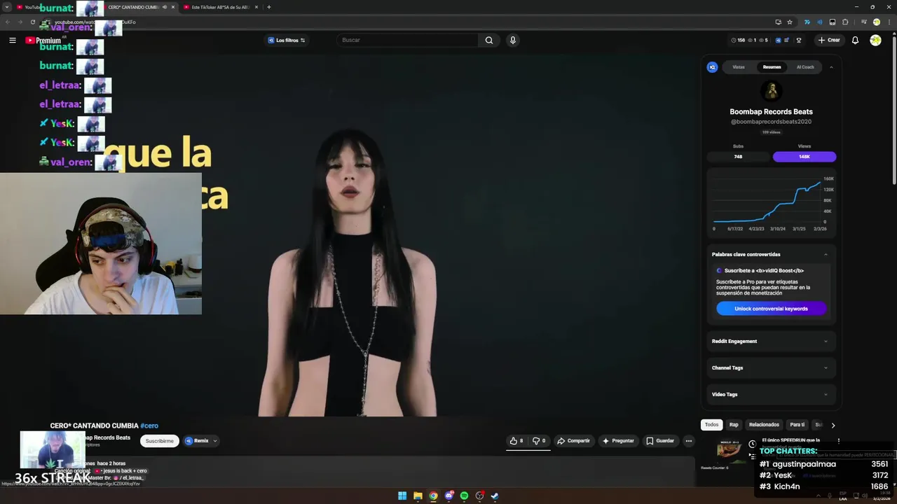Open Chrome tab search dropdown
The height and width of the screenshot is (504, 897).
(7, 7)
